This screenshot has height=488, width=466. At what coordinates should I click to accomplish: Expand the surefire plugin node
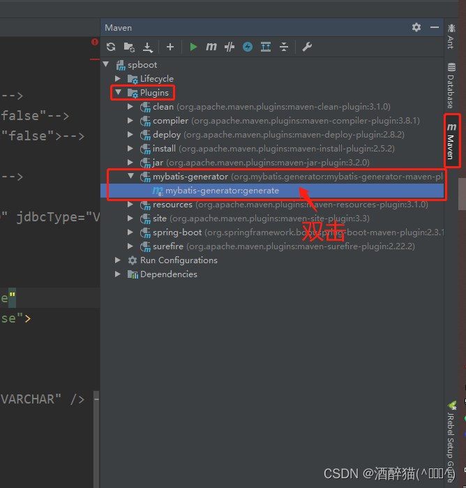coord(130,246)
